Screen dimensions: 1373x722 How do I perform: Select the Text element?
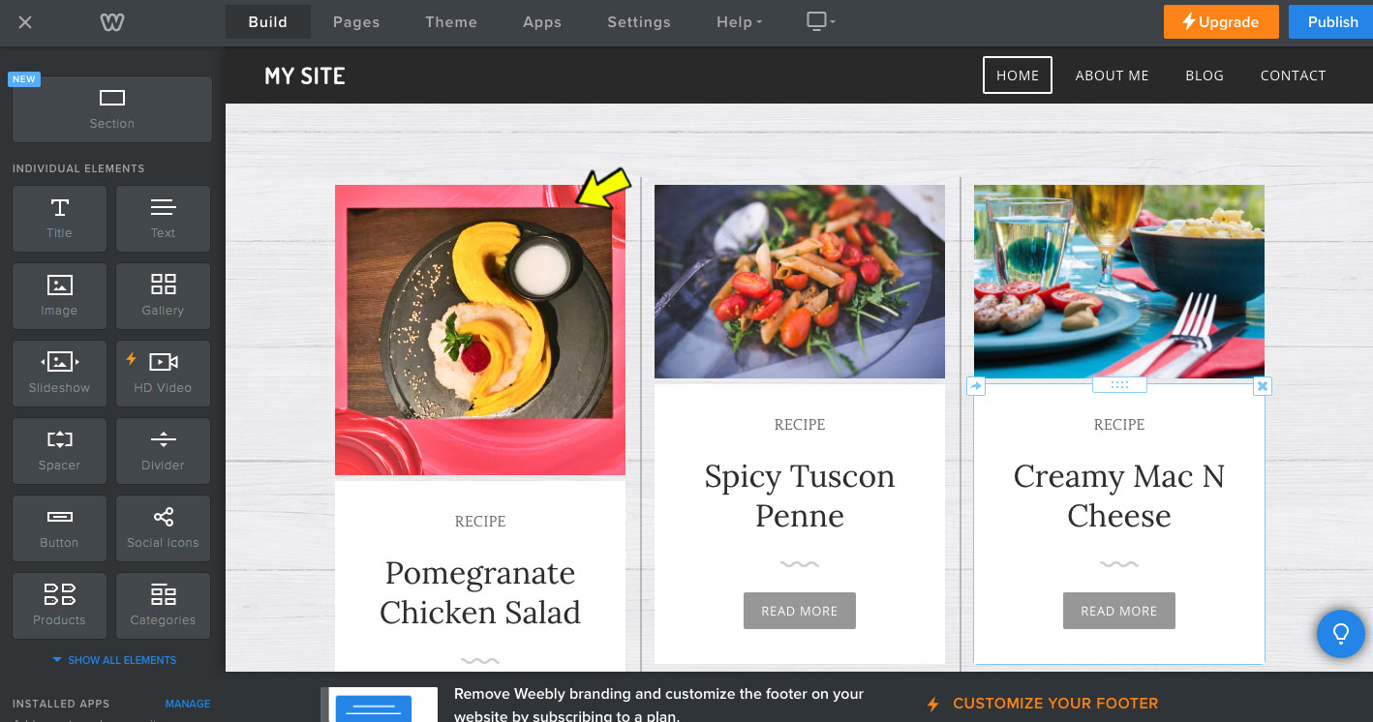163,219
